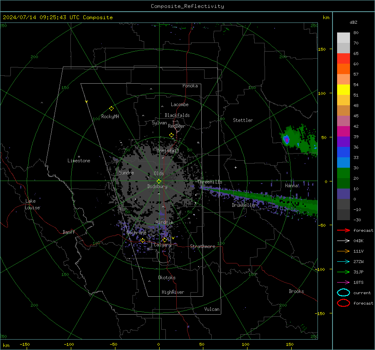Pick the cyan 27ZW arrow in legend
This screenshot has width=375, height=350.
[x=343, y=262]
